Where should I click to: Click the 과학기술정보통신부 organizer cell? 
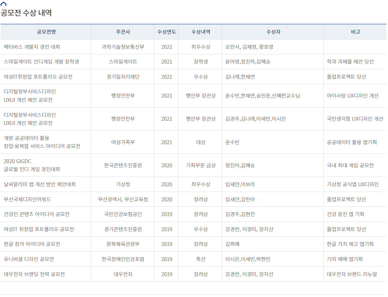pyautogui.click(x=123, y=47)
